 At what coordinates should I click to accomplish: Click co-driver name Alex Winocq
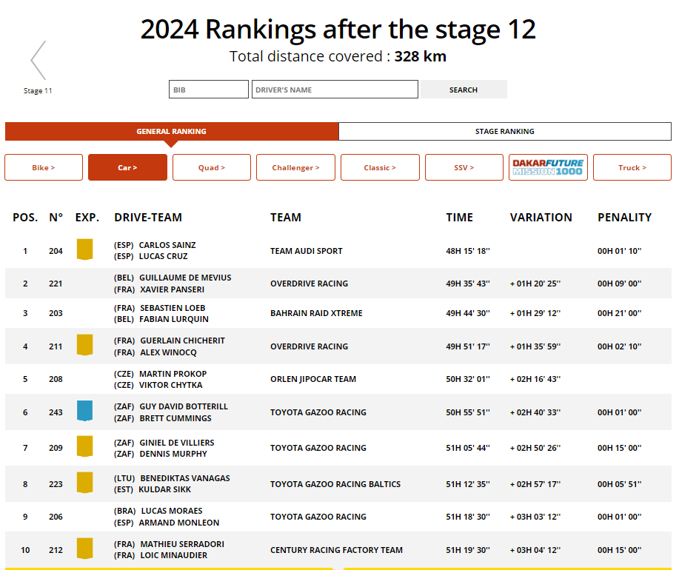pos(168,352)
